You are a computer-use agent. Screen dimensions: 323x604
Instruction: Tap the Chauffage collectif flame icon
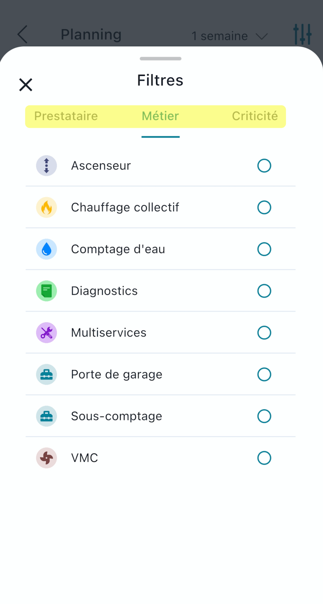[46, 207]
